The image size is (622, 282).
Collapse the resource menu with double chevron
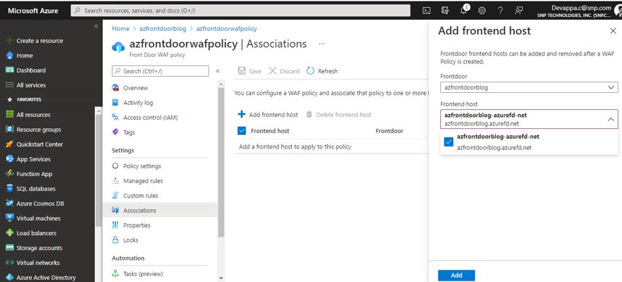[217, 71]
